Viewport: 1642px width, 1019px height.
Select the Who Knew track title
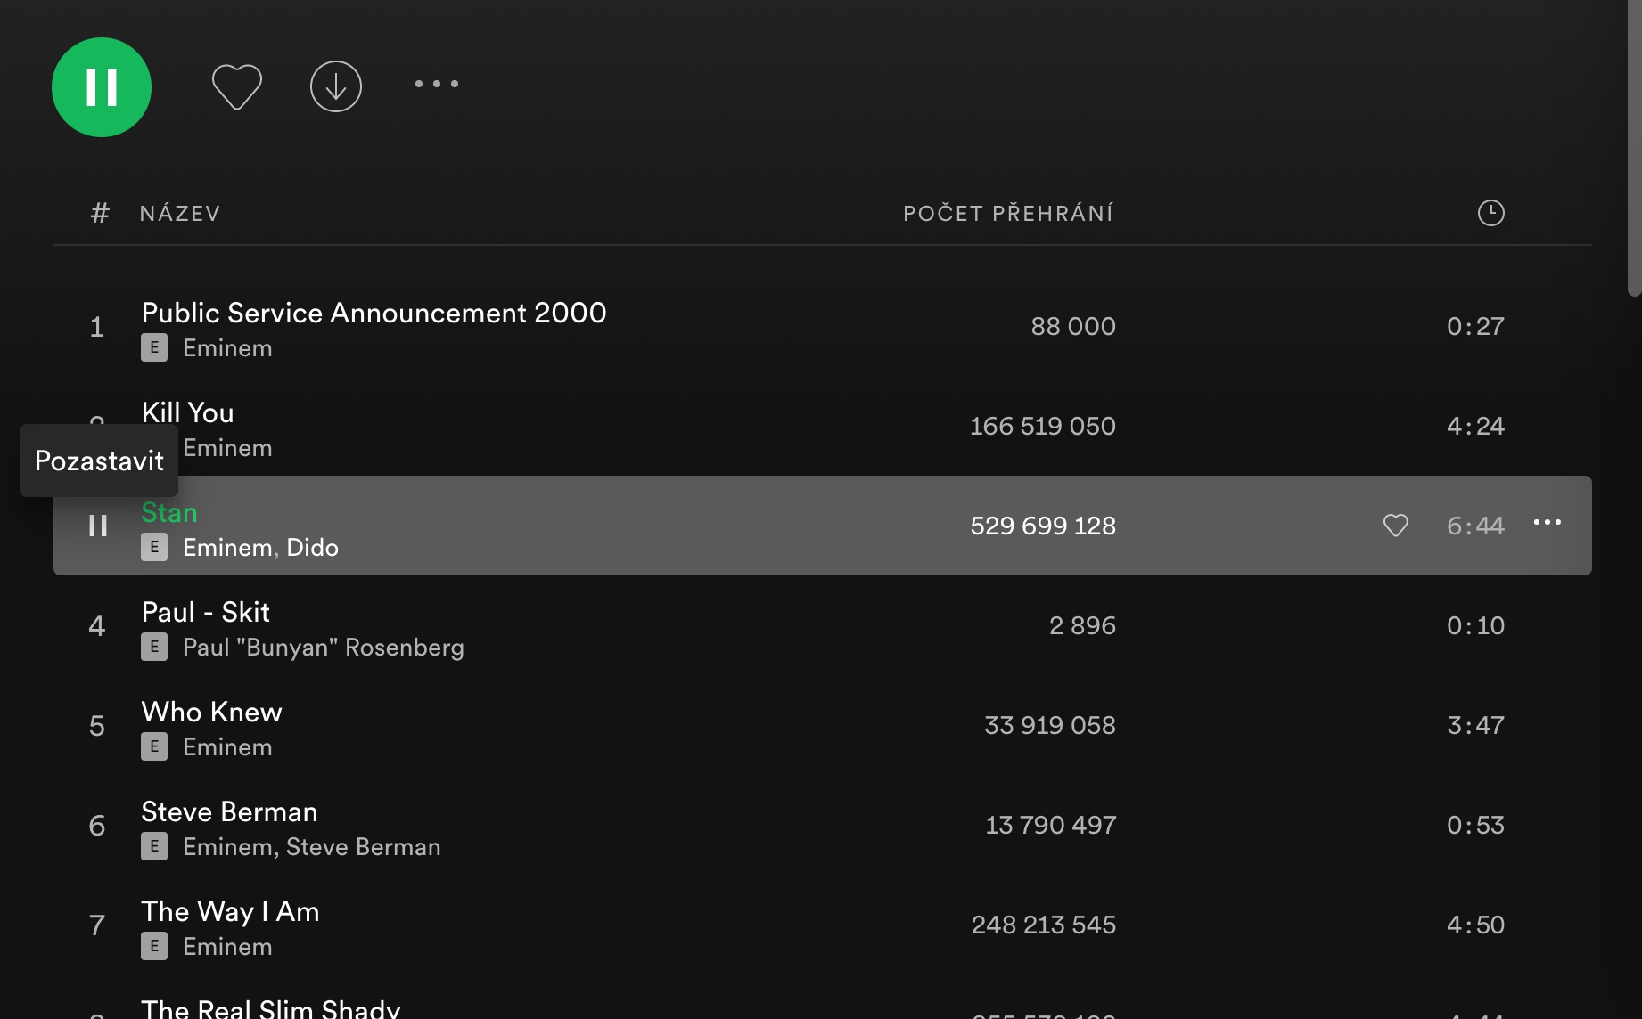coord(211,713)
